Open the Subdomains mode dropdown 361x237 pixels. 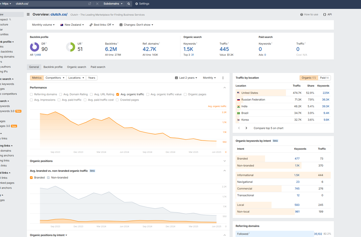tap(113, 4)
